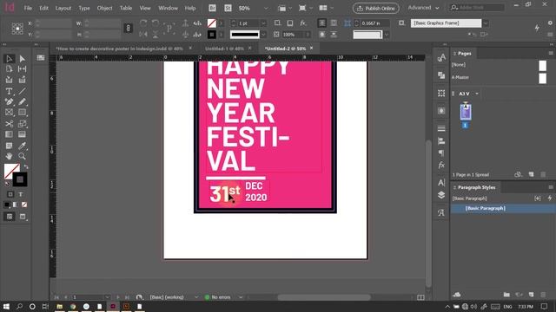Screen dimensions: 556x312
Task: Expand the No errors preflight menu
Action: coord(241,297)
